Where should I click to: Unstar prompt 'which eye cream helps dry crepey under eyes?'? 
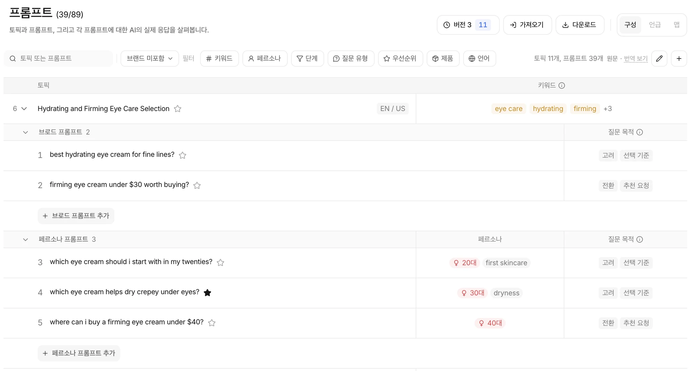[207, 293]
